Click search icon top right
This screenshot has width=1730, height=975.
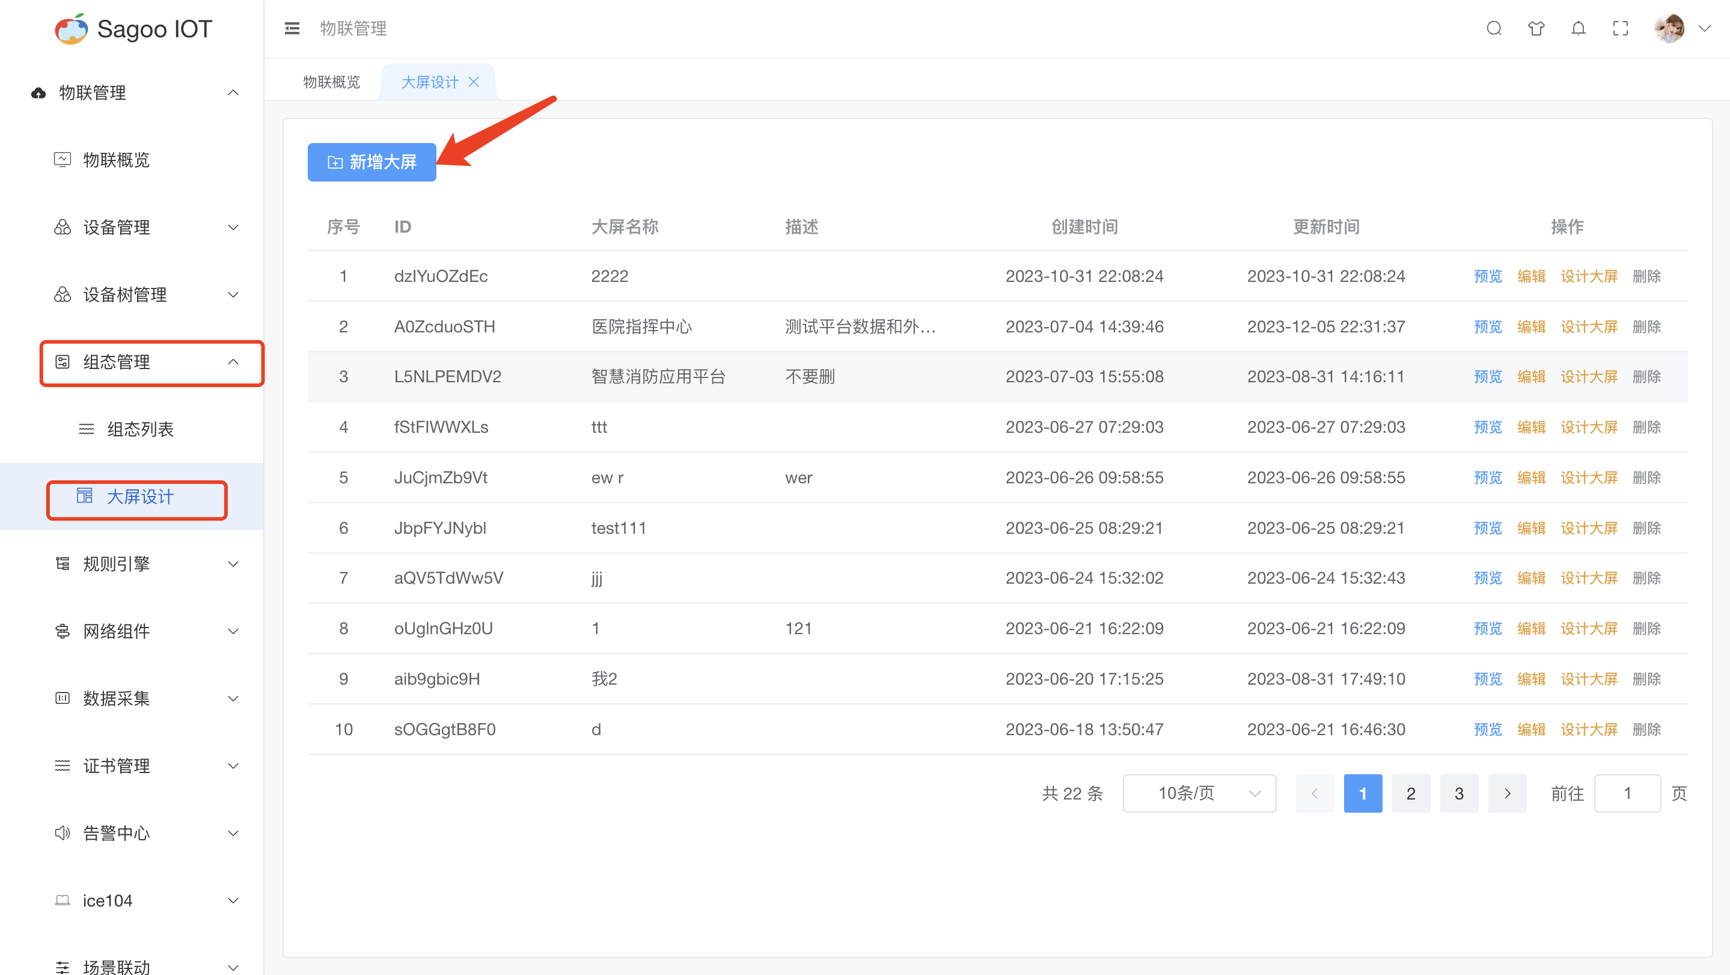click(1494, 27)
